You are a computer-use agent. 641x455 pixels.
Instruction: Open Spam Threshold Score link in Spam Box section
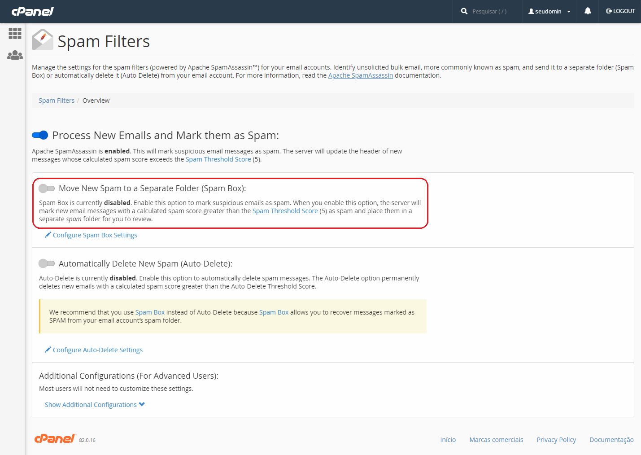tap(285, 211)
